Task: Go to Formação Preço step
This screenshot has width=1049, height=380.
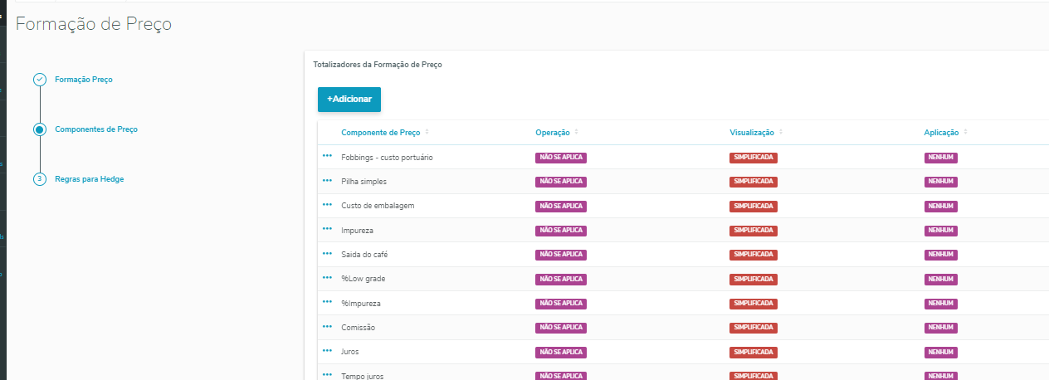Action: tap(84, 80)
